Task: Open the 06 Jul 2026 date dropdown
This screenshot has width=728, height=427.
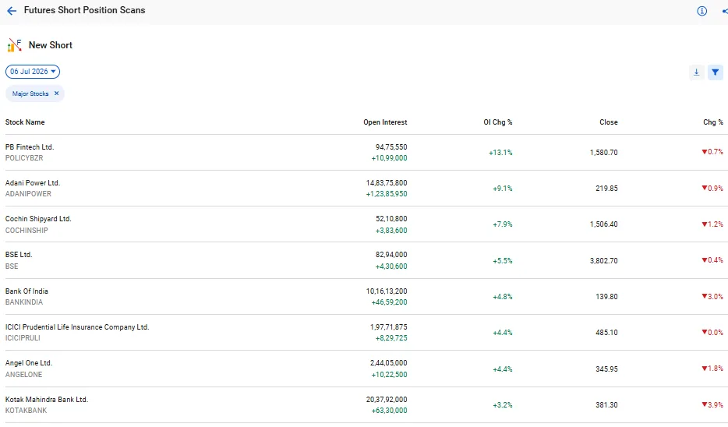Action: point(33,72)
